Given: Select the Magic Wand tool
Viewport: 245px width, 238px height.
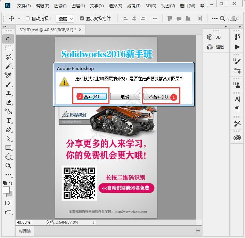Looking at the screenshot, I should 8,66.
